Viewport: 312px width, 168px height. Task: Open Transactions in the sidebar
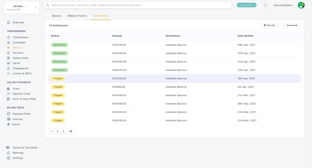[x=20, y=37]
